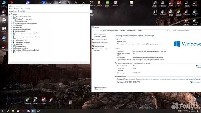201x113 pixels.
Task: Open the World of Tanks EU shortcut
Action: pyautogui.click(x=187, y=4)
